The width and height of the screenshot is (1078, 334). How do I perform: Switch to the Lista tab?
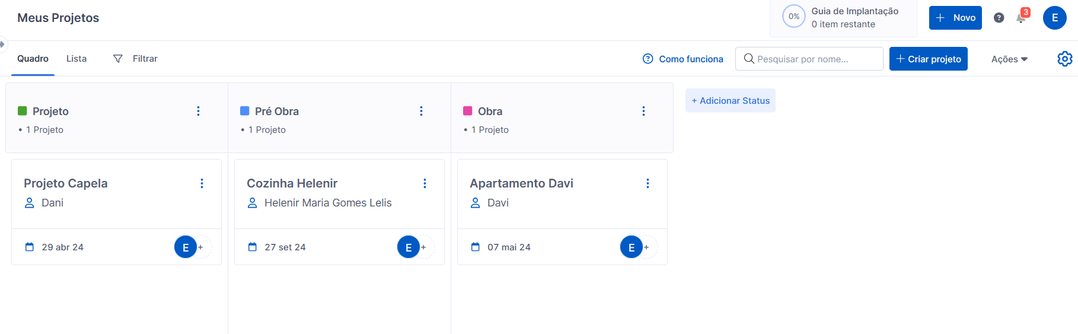76,59
